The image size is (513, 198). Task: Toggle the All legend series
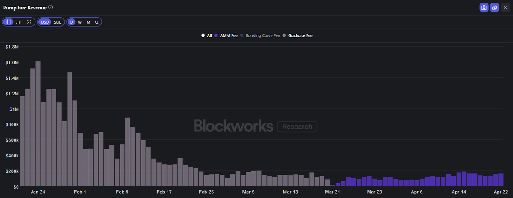[x=207, y=35]
